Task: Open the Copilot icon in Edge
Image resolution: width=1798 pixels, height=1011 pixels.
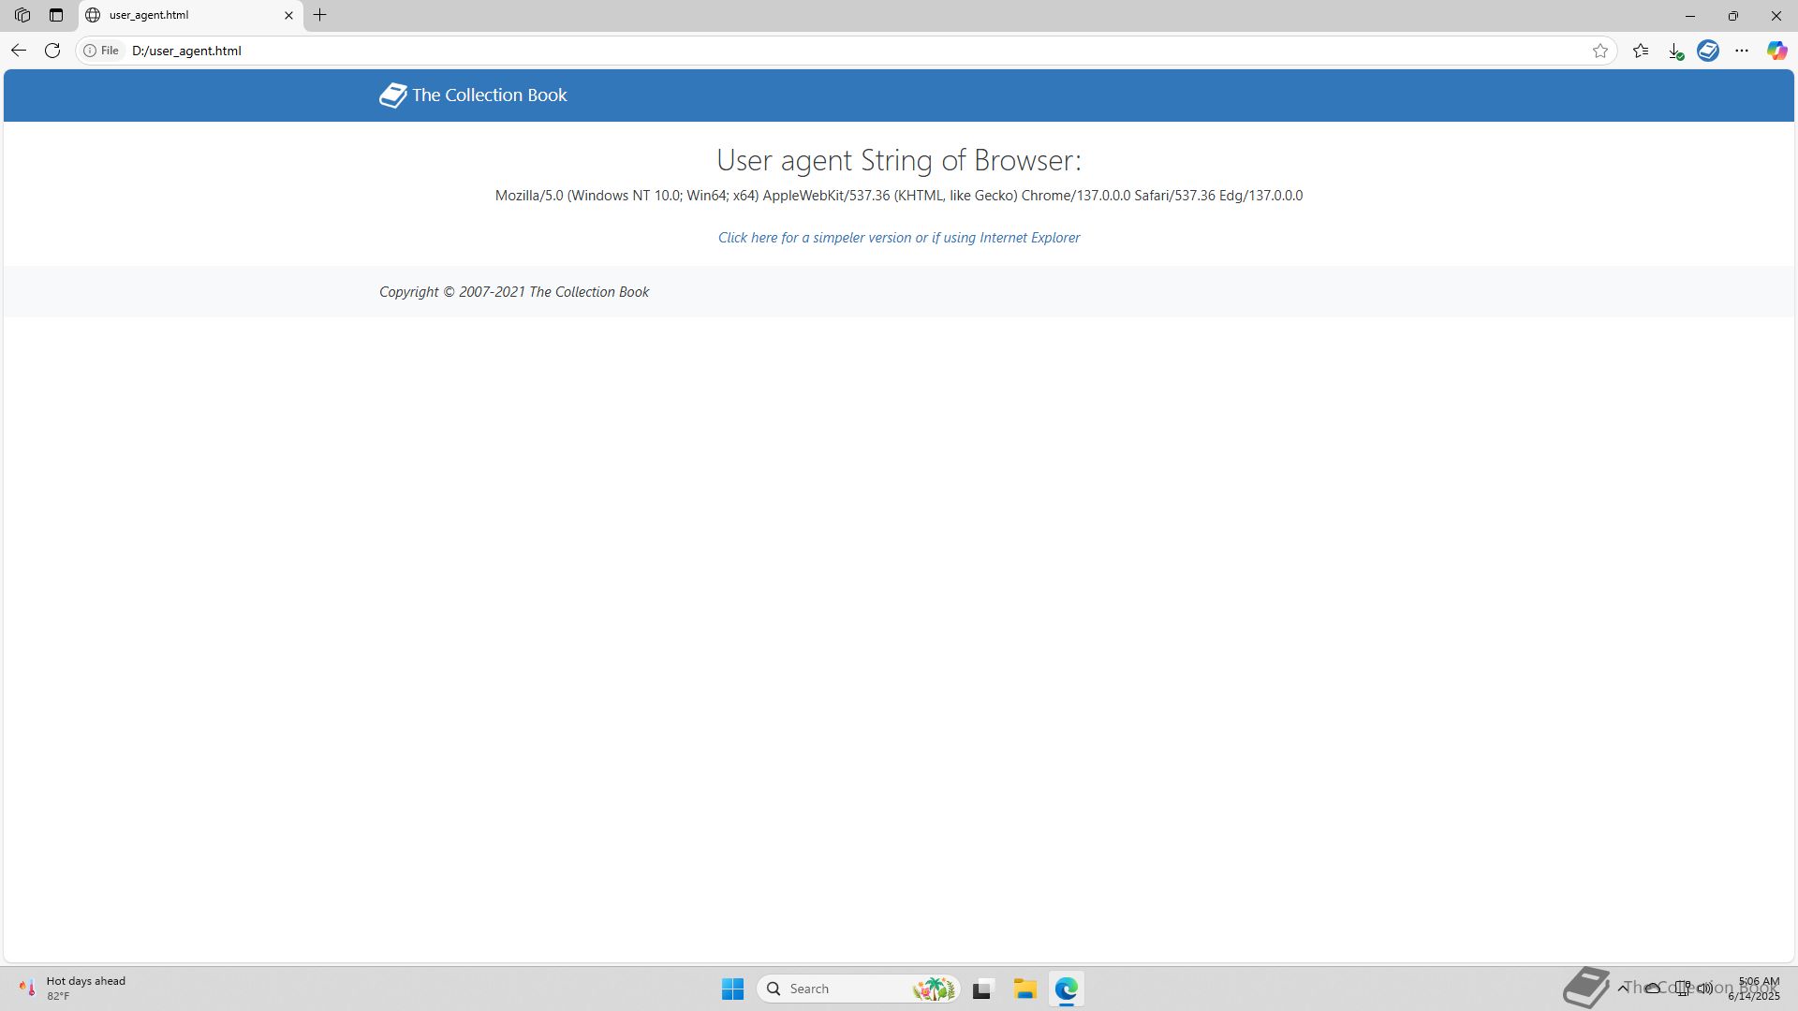Action: (x=1776, y=51)
